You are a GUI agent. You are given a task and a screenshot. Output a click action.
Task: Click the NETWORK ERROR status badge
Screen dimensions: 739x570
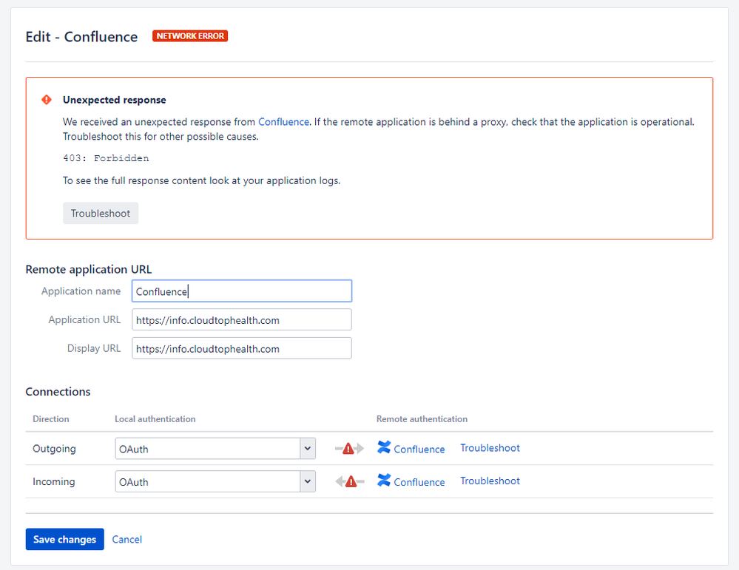(190, 35)
